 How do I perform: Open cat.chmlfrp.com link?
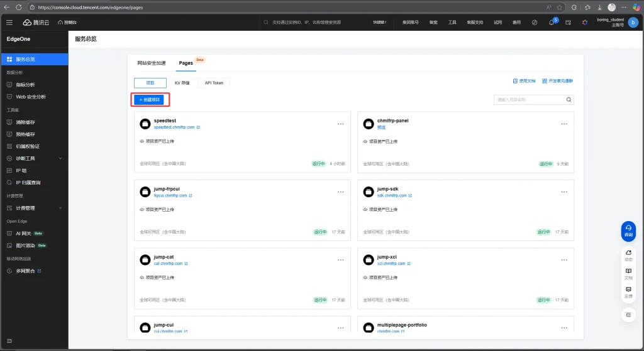click(170, 264)
